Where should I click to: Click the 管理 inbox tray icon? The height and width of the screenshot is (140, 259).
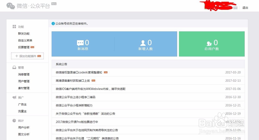(x=14, y=67)
